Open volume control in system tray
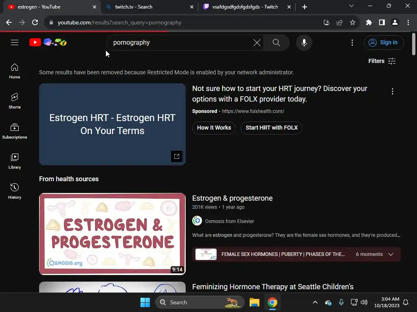This screenshot has width=417, height=312. pyautogui.click(x=364, y=302)
